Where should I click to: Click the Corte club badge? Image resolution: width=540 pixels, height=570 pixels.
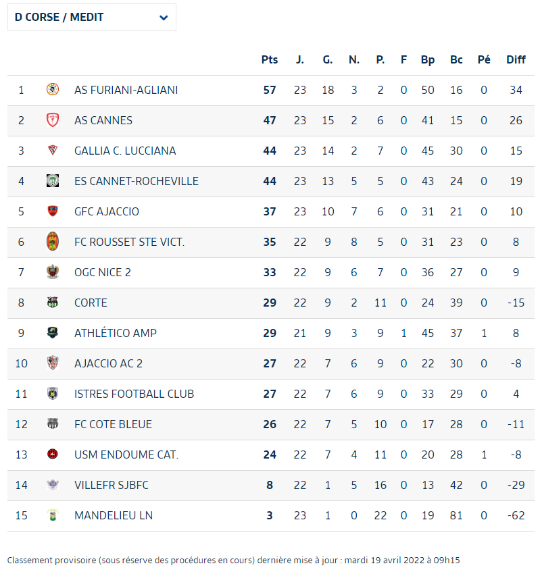(53, 302)
